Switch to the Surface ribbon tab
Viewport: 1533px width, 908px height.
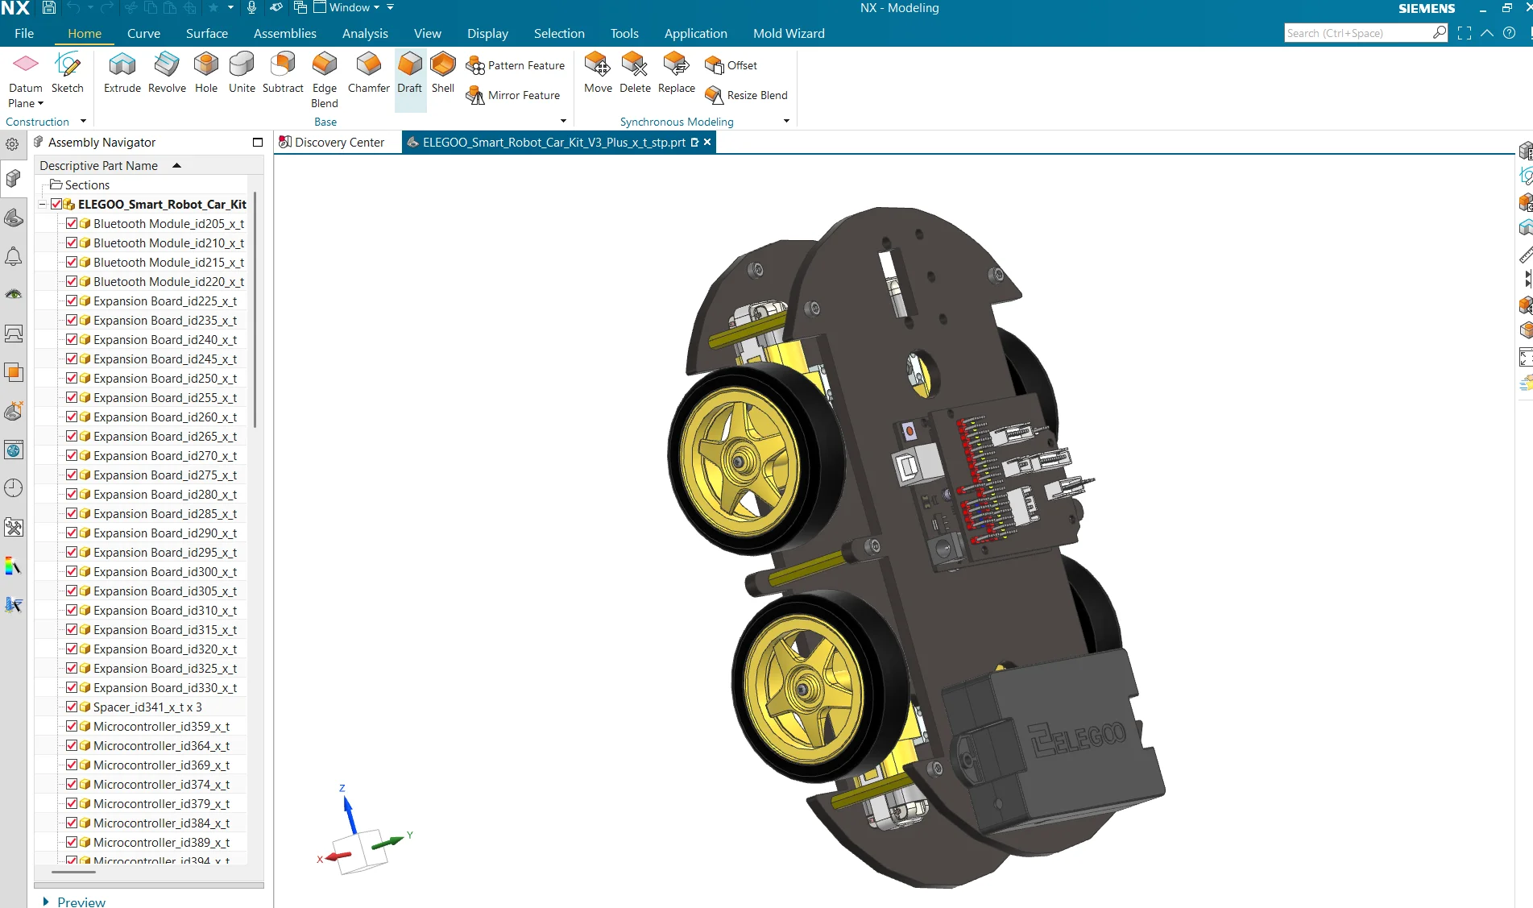pyautogui.click(x=207, y=33)
